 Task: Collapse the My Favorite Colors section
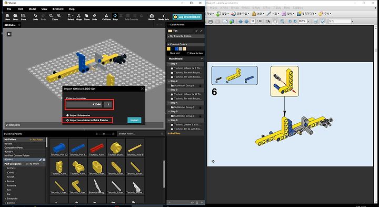click(168, 36)
